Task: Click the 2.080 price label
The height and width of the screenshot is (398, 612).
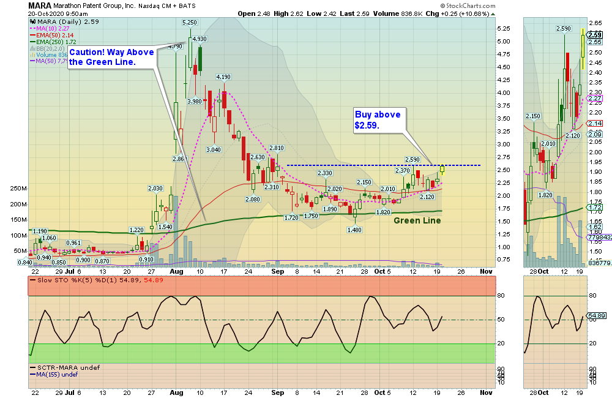Action: coord(253,200)
